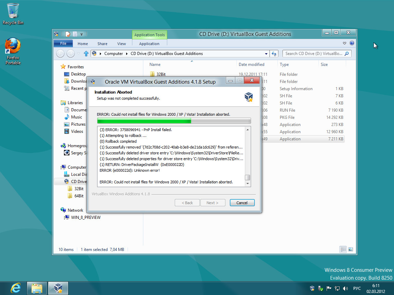Sort files by the Type column
Viewport: 394px width, 295px height.
coord(284,65)
